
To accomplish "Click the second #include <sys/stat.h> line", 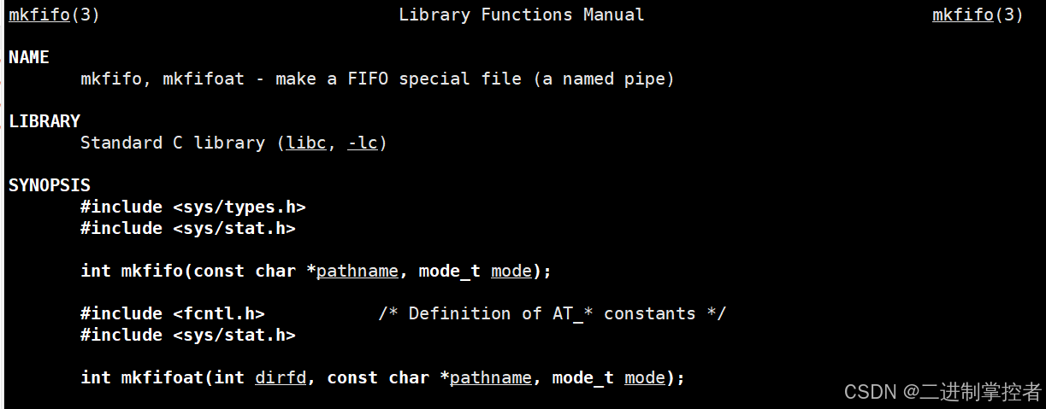I will pyautogui.click(x=187, y=335).
